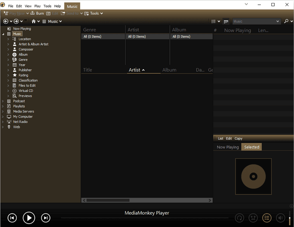Image resolution: width=294 pixels, height=227 pixels.
Task: Expand the Playlists tree node
Action: [x=3, y=106]
